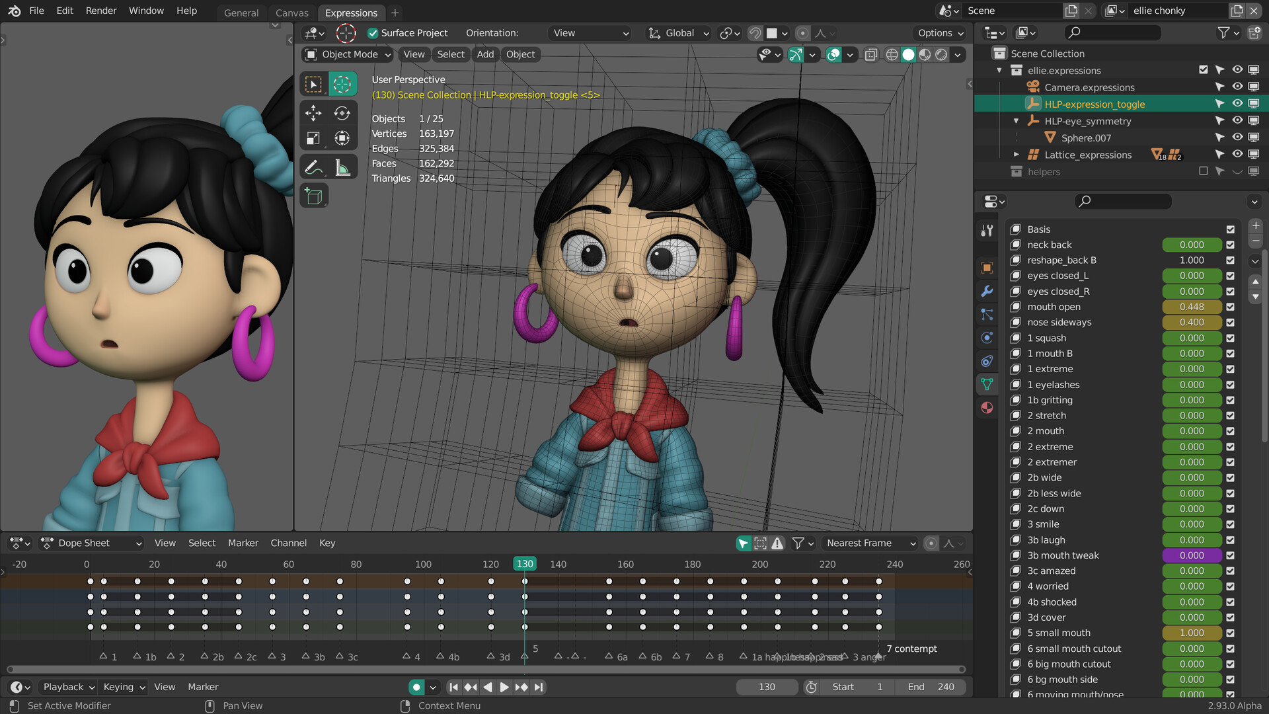The image size is (1269, 714).
Task: Click the Add Cube tool icon
Action: 313,196
